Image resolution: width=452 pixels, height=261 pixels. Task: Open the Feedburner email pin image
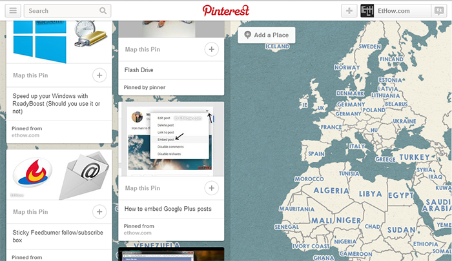(x=59, y=175)
